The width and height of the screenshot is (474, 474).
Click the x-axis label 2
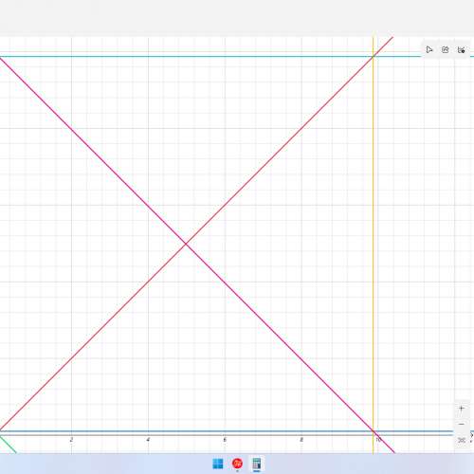coord(71,440)
